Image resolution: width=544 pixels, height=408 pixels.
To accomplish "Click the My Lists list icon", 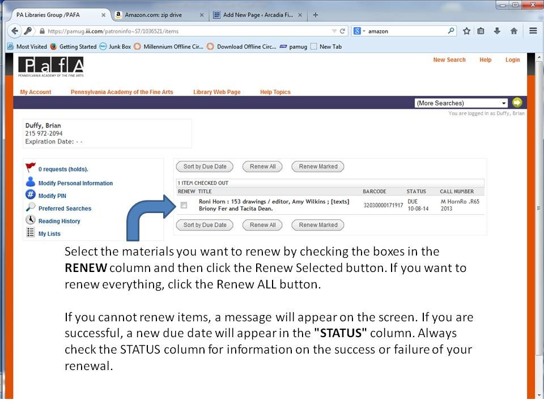I will click(x=30, y=233).
